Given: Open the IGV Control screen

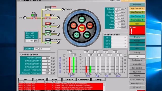Looking at the screenshot, I should pos(137,68).
